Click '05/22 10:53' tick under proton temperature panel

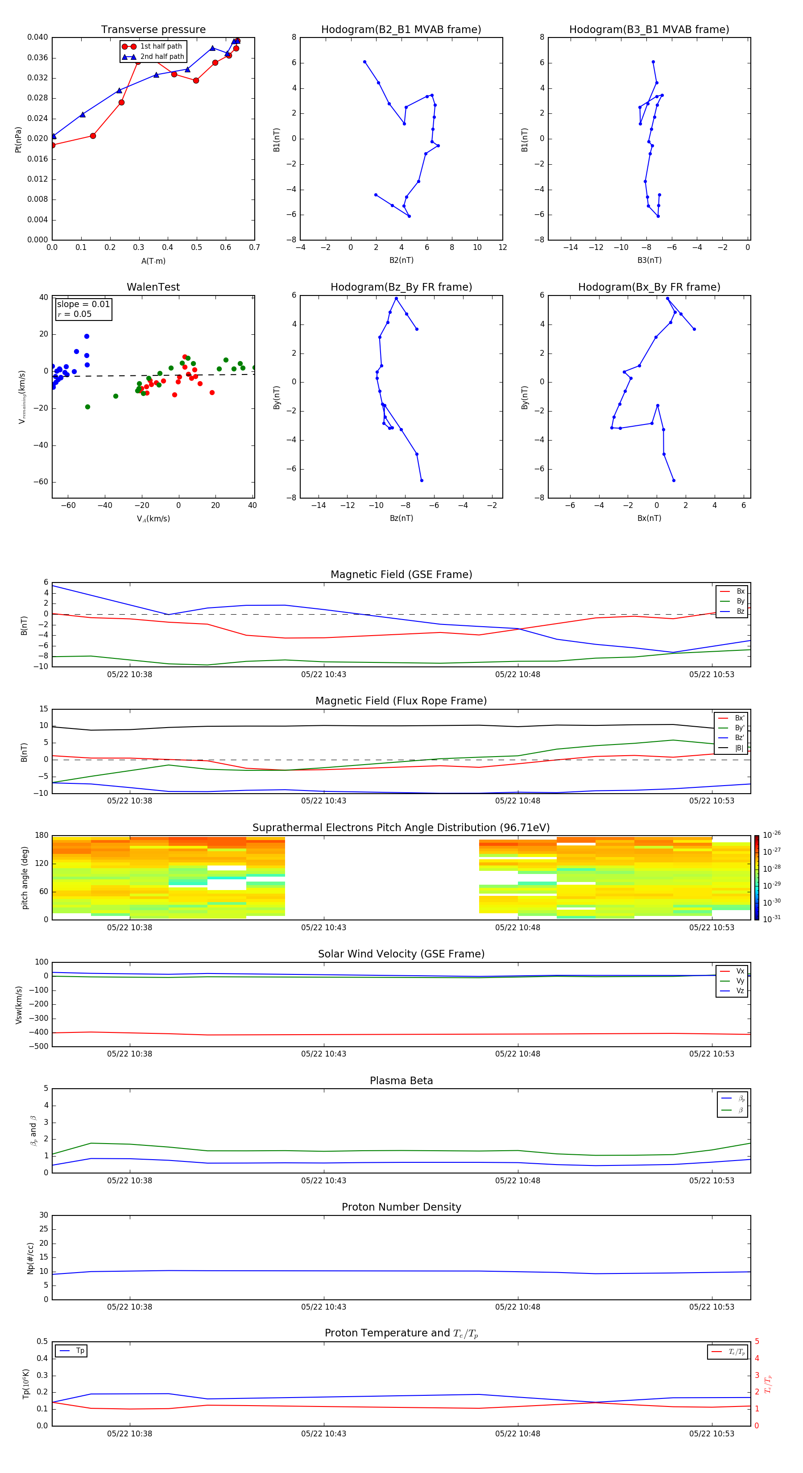[x=712, y=1434]
